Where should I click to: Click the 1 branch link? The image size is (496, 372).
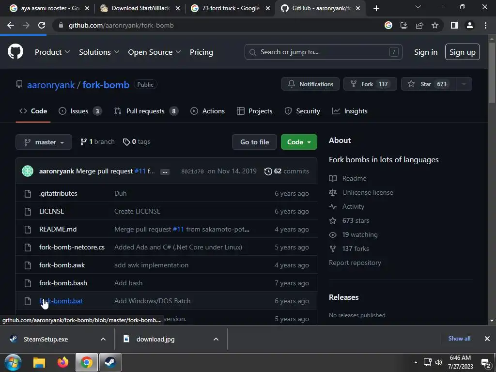97,142
